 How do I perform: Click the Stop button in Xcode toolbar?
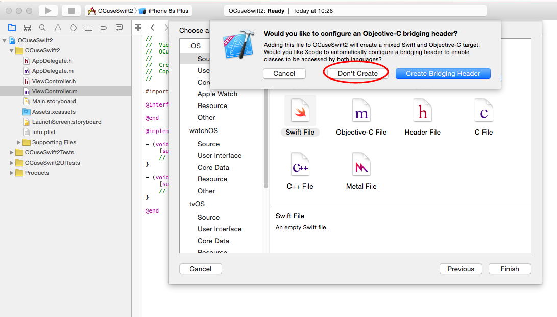(71, 11)
